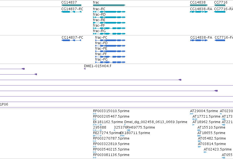Click the frac-PE protein glyph
Viewport: 233px width, 159px height.
[x=110, y=51]
